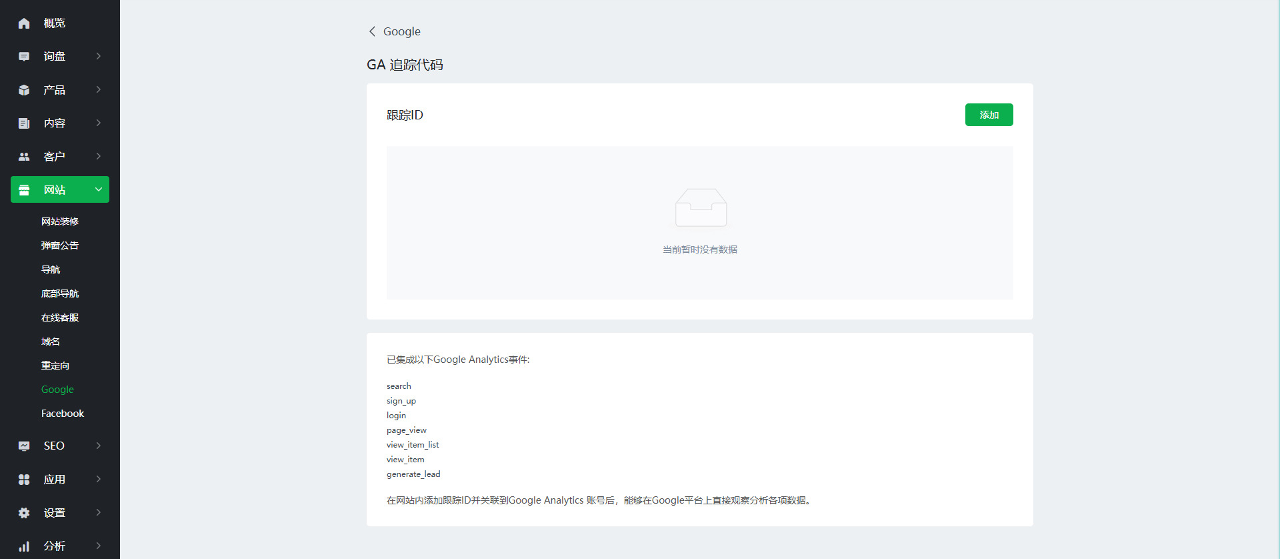Expand the 应用 submenu chevron
This screenshot has height=559, width=1280.
click(99, 479)
